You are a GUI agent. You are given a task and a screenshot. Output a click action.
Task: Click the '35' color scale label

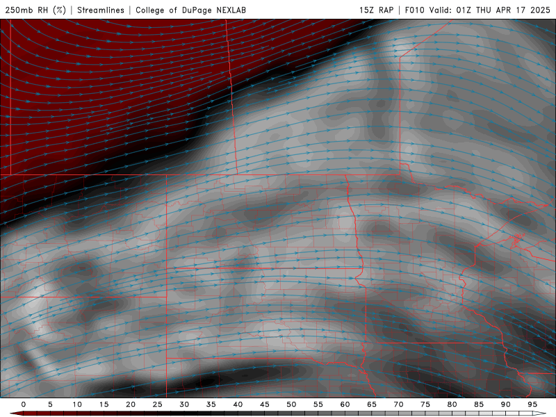[211, 404]
